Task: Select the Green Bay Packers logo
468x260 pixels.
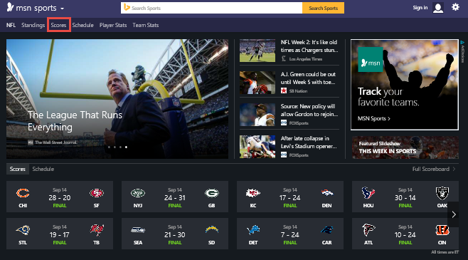Action: (212, 193)
